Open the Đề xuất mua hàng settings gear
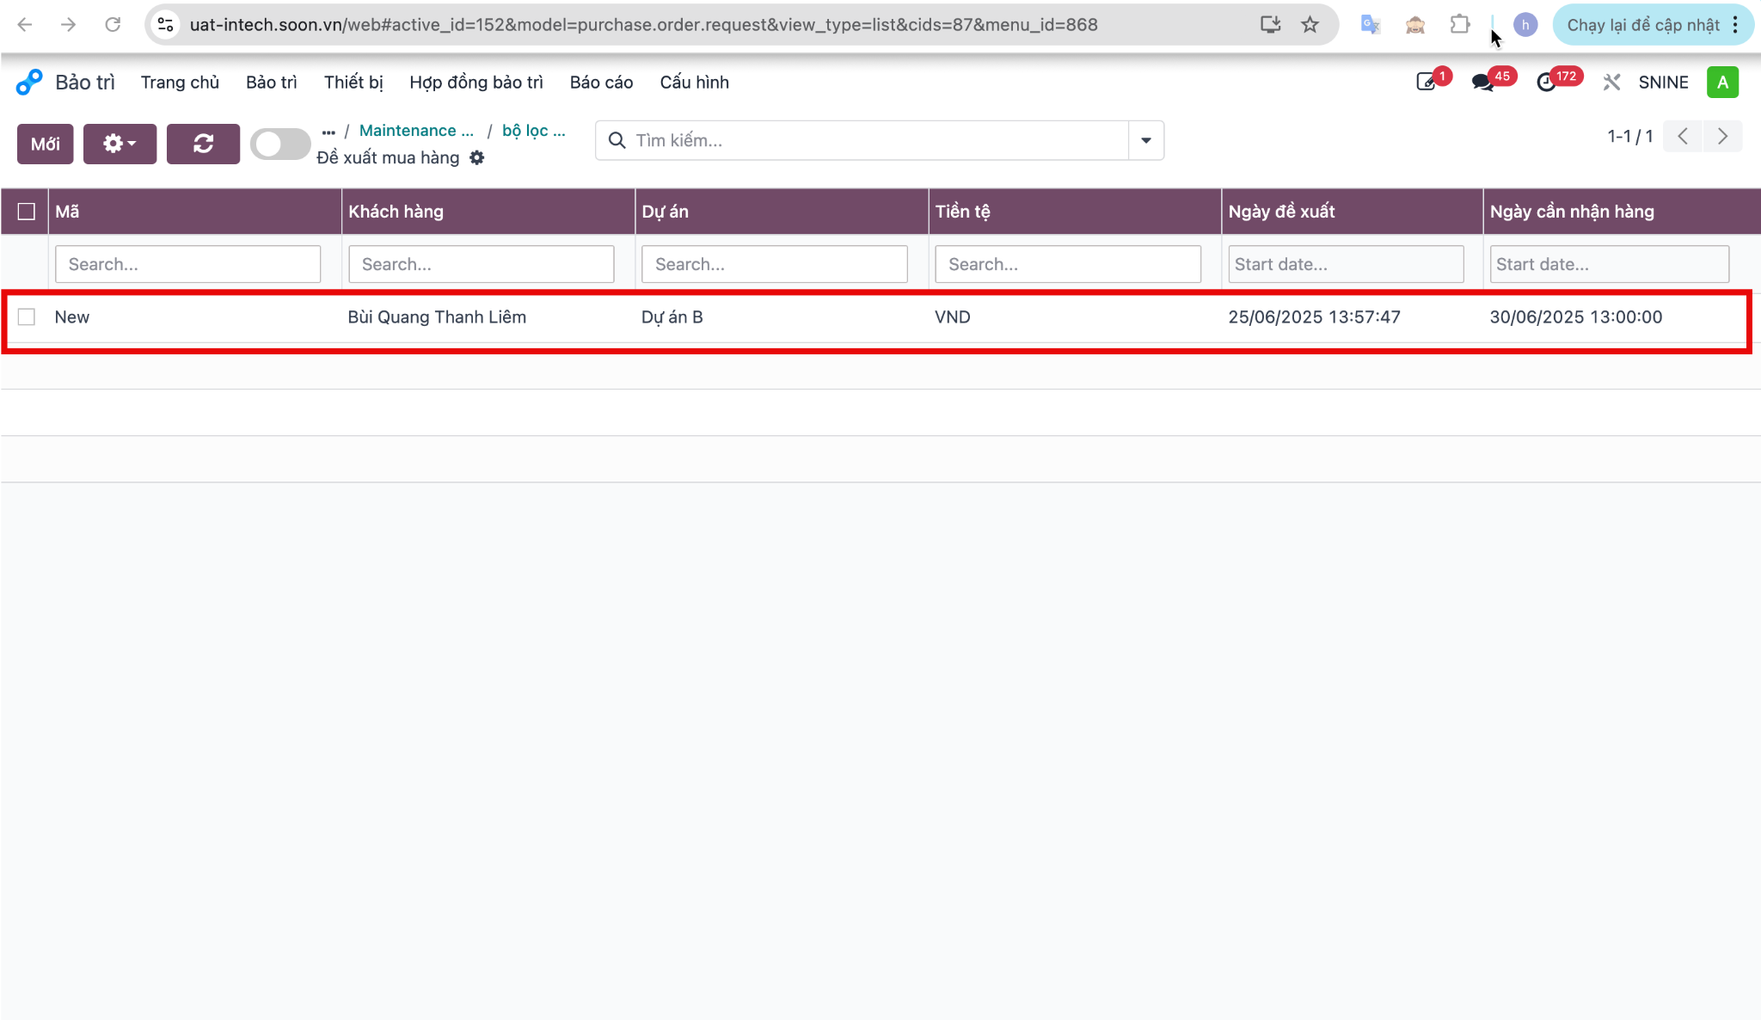The image size is (1761, 1020). point(477,157)
